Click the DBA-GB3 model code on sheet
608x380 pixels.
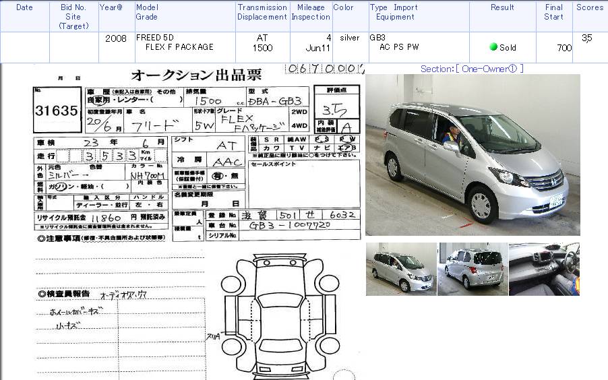tap(275, 102)
